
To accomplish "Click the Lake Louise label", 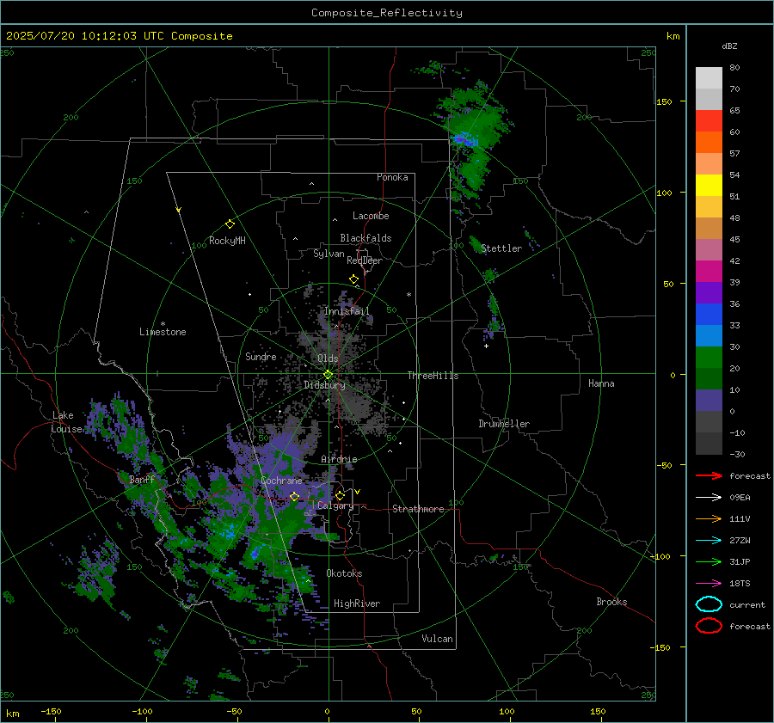I will 68,422.
